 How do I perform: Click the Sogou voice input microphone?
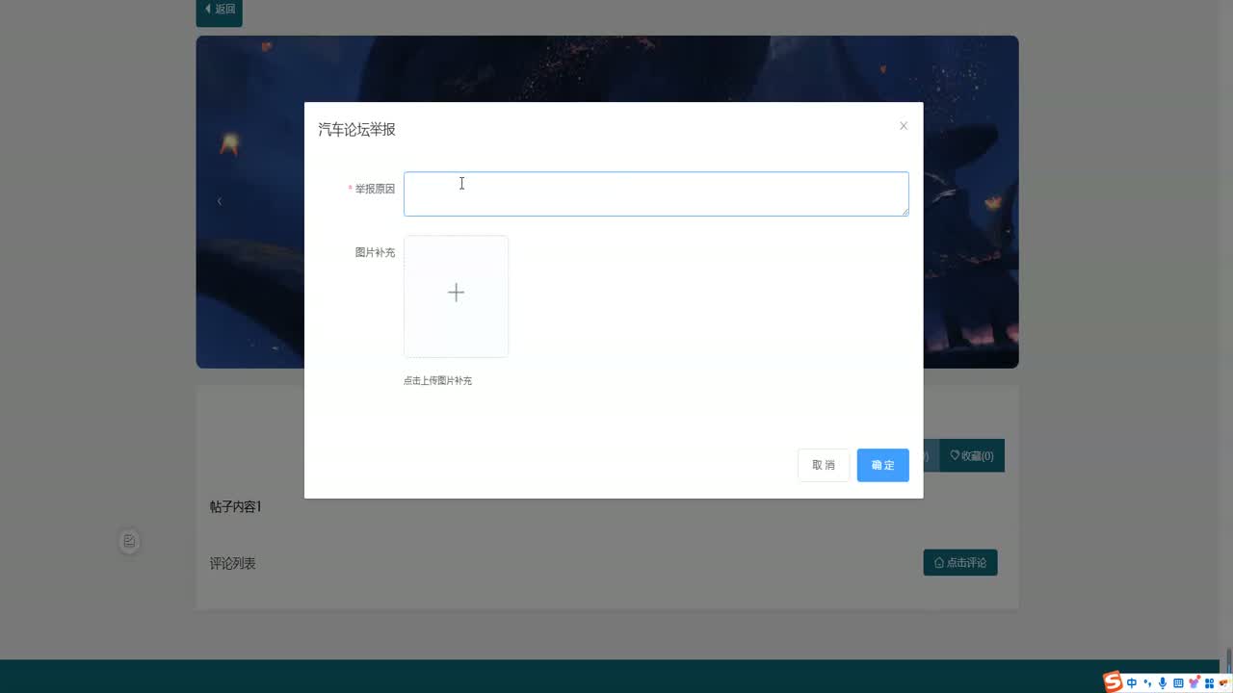1163,683
